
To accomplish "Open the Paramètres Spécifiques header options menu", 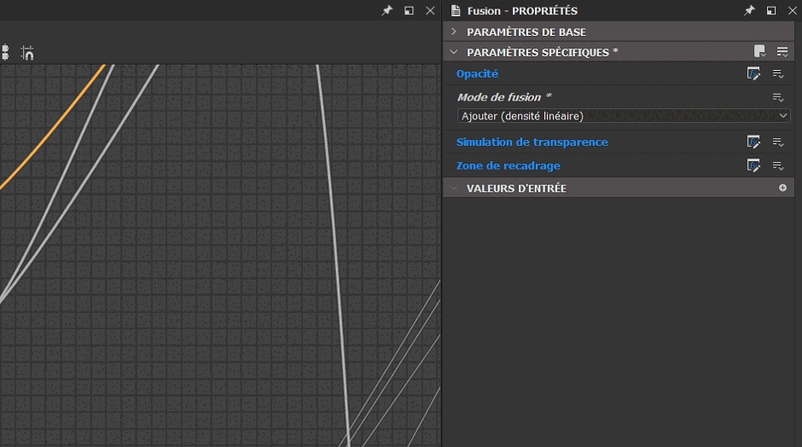I will (782, 52).
